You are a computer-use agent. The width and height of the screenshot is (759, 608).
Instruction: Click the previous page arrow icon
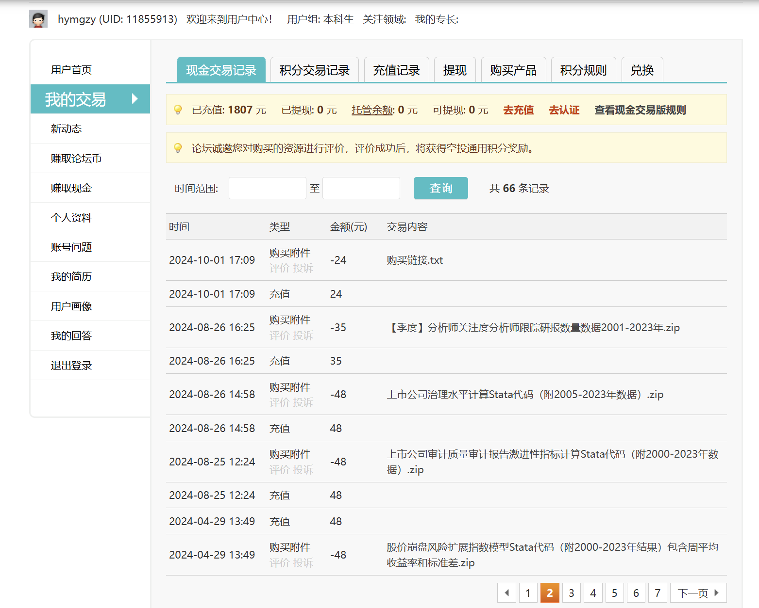pos(507,592)
